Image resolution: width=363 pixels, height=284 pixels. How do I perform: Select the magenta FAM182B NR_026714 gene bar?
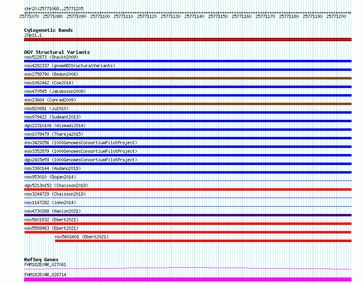(188, 280)
